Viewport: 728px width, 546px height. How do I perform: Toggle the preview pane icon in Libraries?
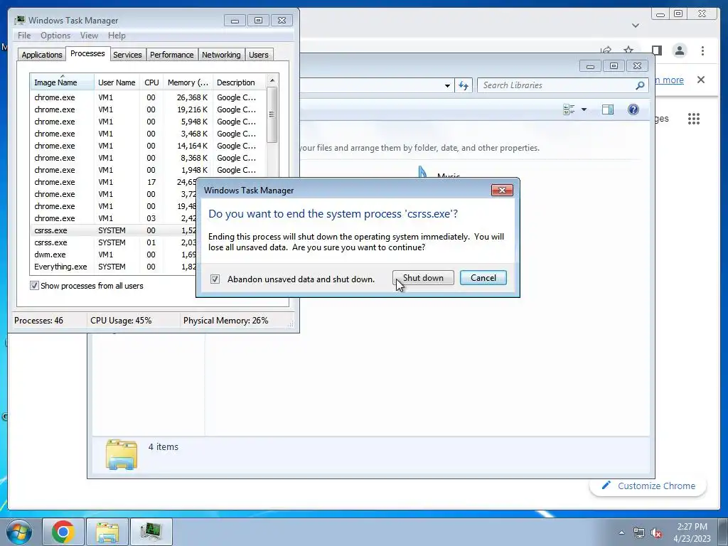608,109
